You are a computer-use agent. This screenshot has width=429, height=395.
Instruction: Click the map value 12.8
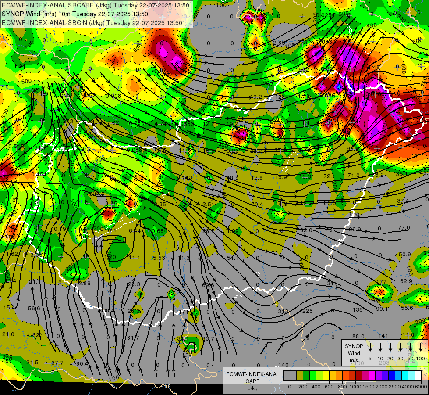[x=257, y=177]
